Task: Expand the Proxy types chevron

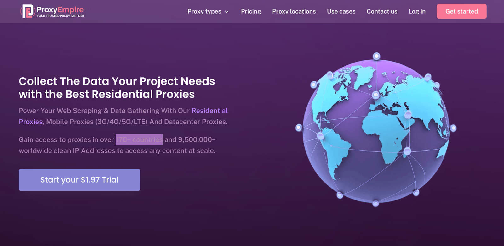Action: pyautogui.click(x=226, y=12)
